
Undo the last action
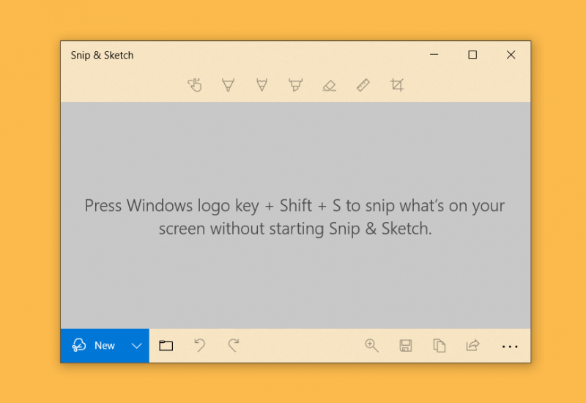pyautogui.click(x=199, y=345)
